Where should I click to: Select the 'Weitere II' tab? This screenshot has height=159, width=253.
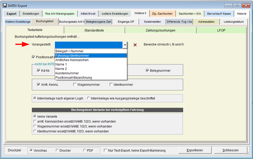pos(140,13)
